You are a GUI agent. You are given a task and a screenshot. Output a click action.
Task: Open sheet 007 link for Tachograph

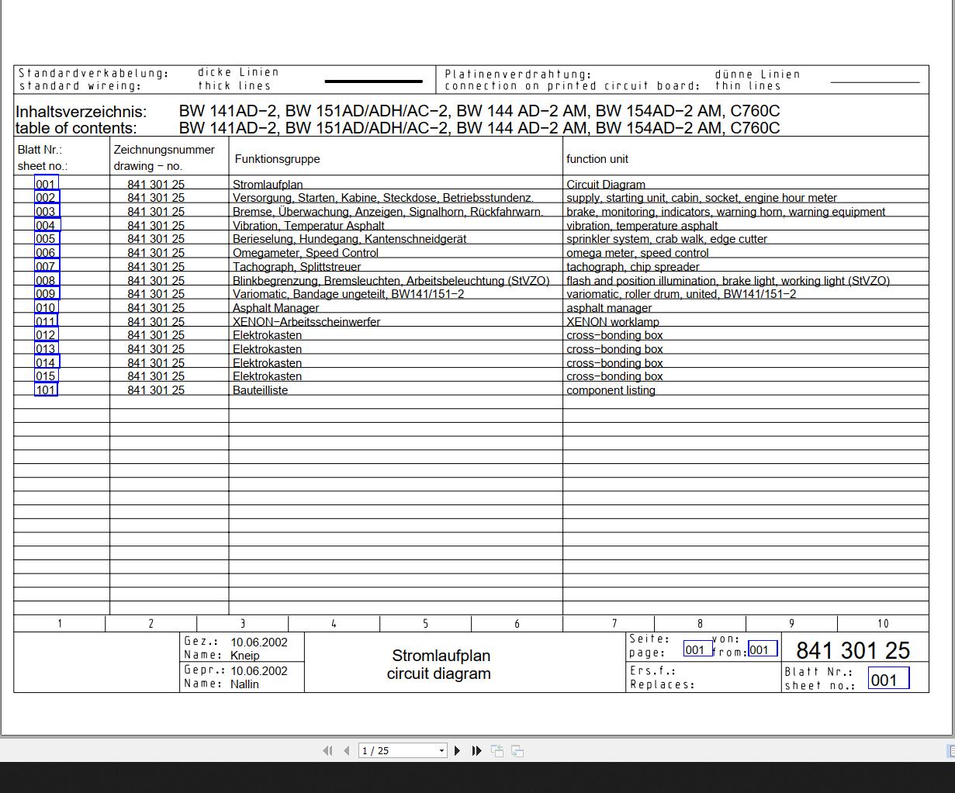point(46,267)
